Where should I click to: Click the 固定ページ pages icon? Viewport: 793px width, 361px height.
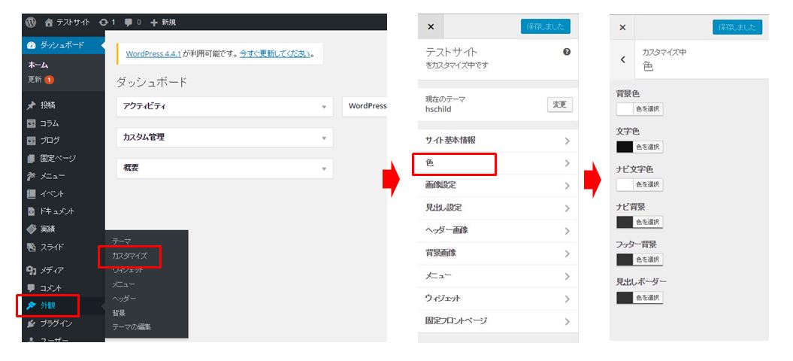pos(32,159)
